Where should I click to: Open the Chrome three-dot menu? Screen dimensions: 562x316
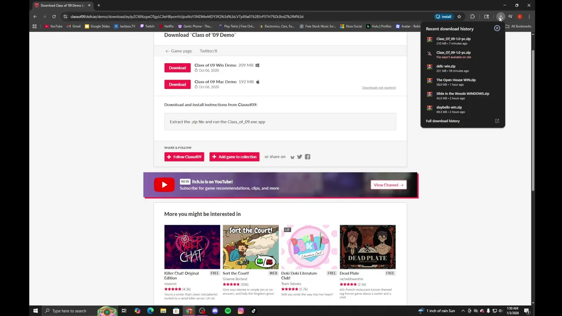tap(529, 17)
